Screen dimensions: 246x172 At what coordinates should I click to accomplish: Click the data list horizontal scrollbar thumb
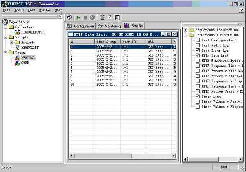[103, 156]
